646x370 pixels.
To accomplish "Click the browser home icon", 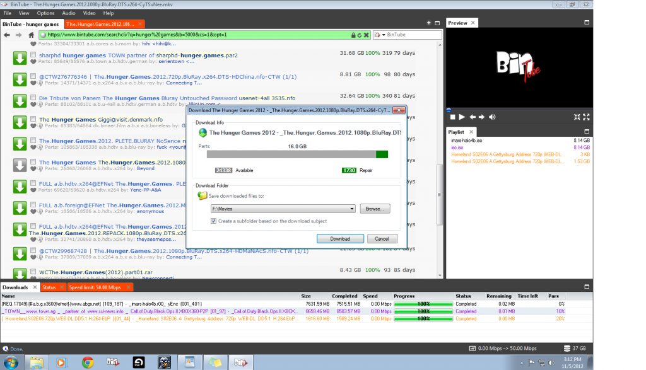I will click(x=31, y=35).
